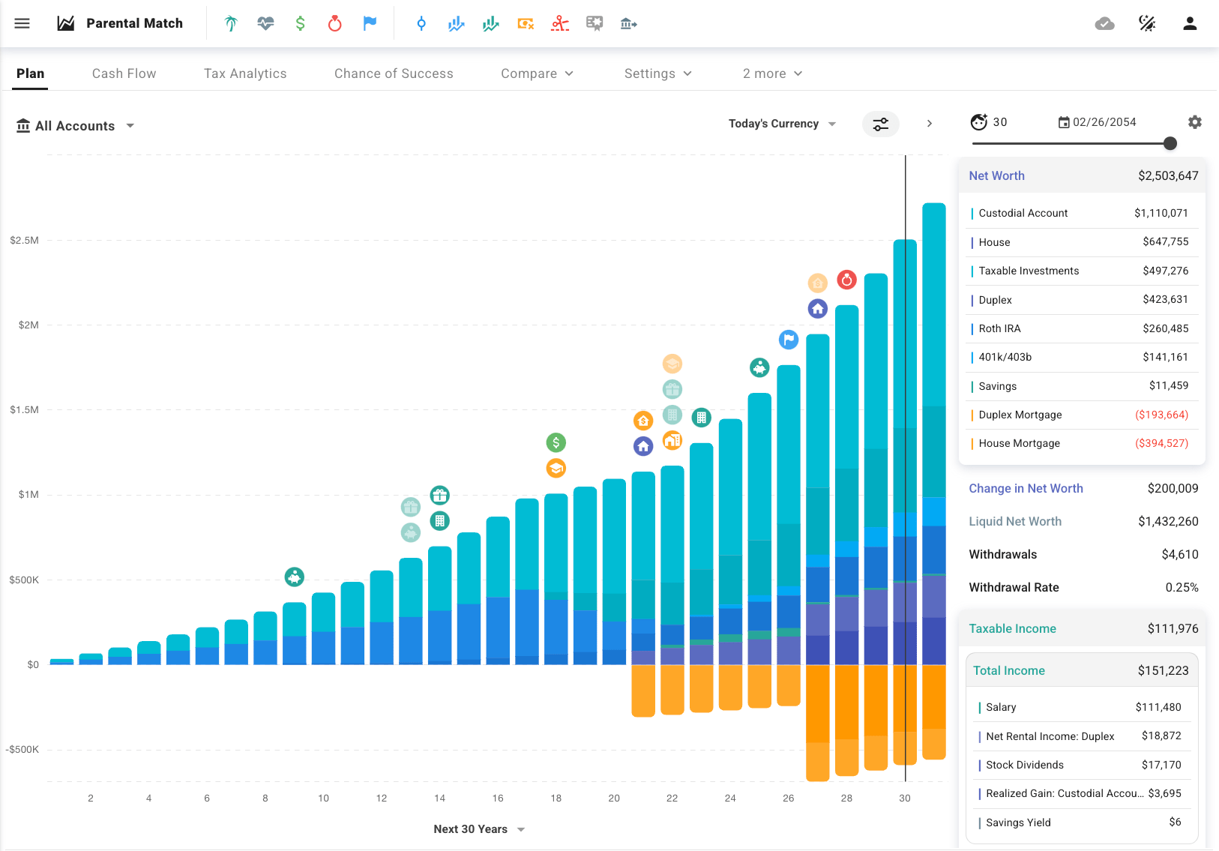Click the cloud saved status icon
The height and width of the screenshot is (851, 1219).
click(x=1104, y=23)
